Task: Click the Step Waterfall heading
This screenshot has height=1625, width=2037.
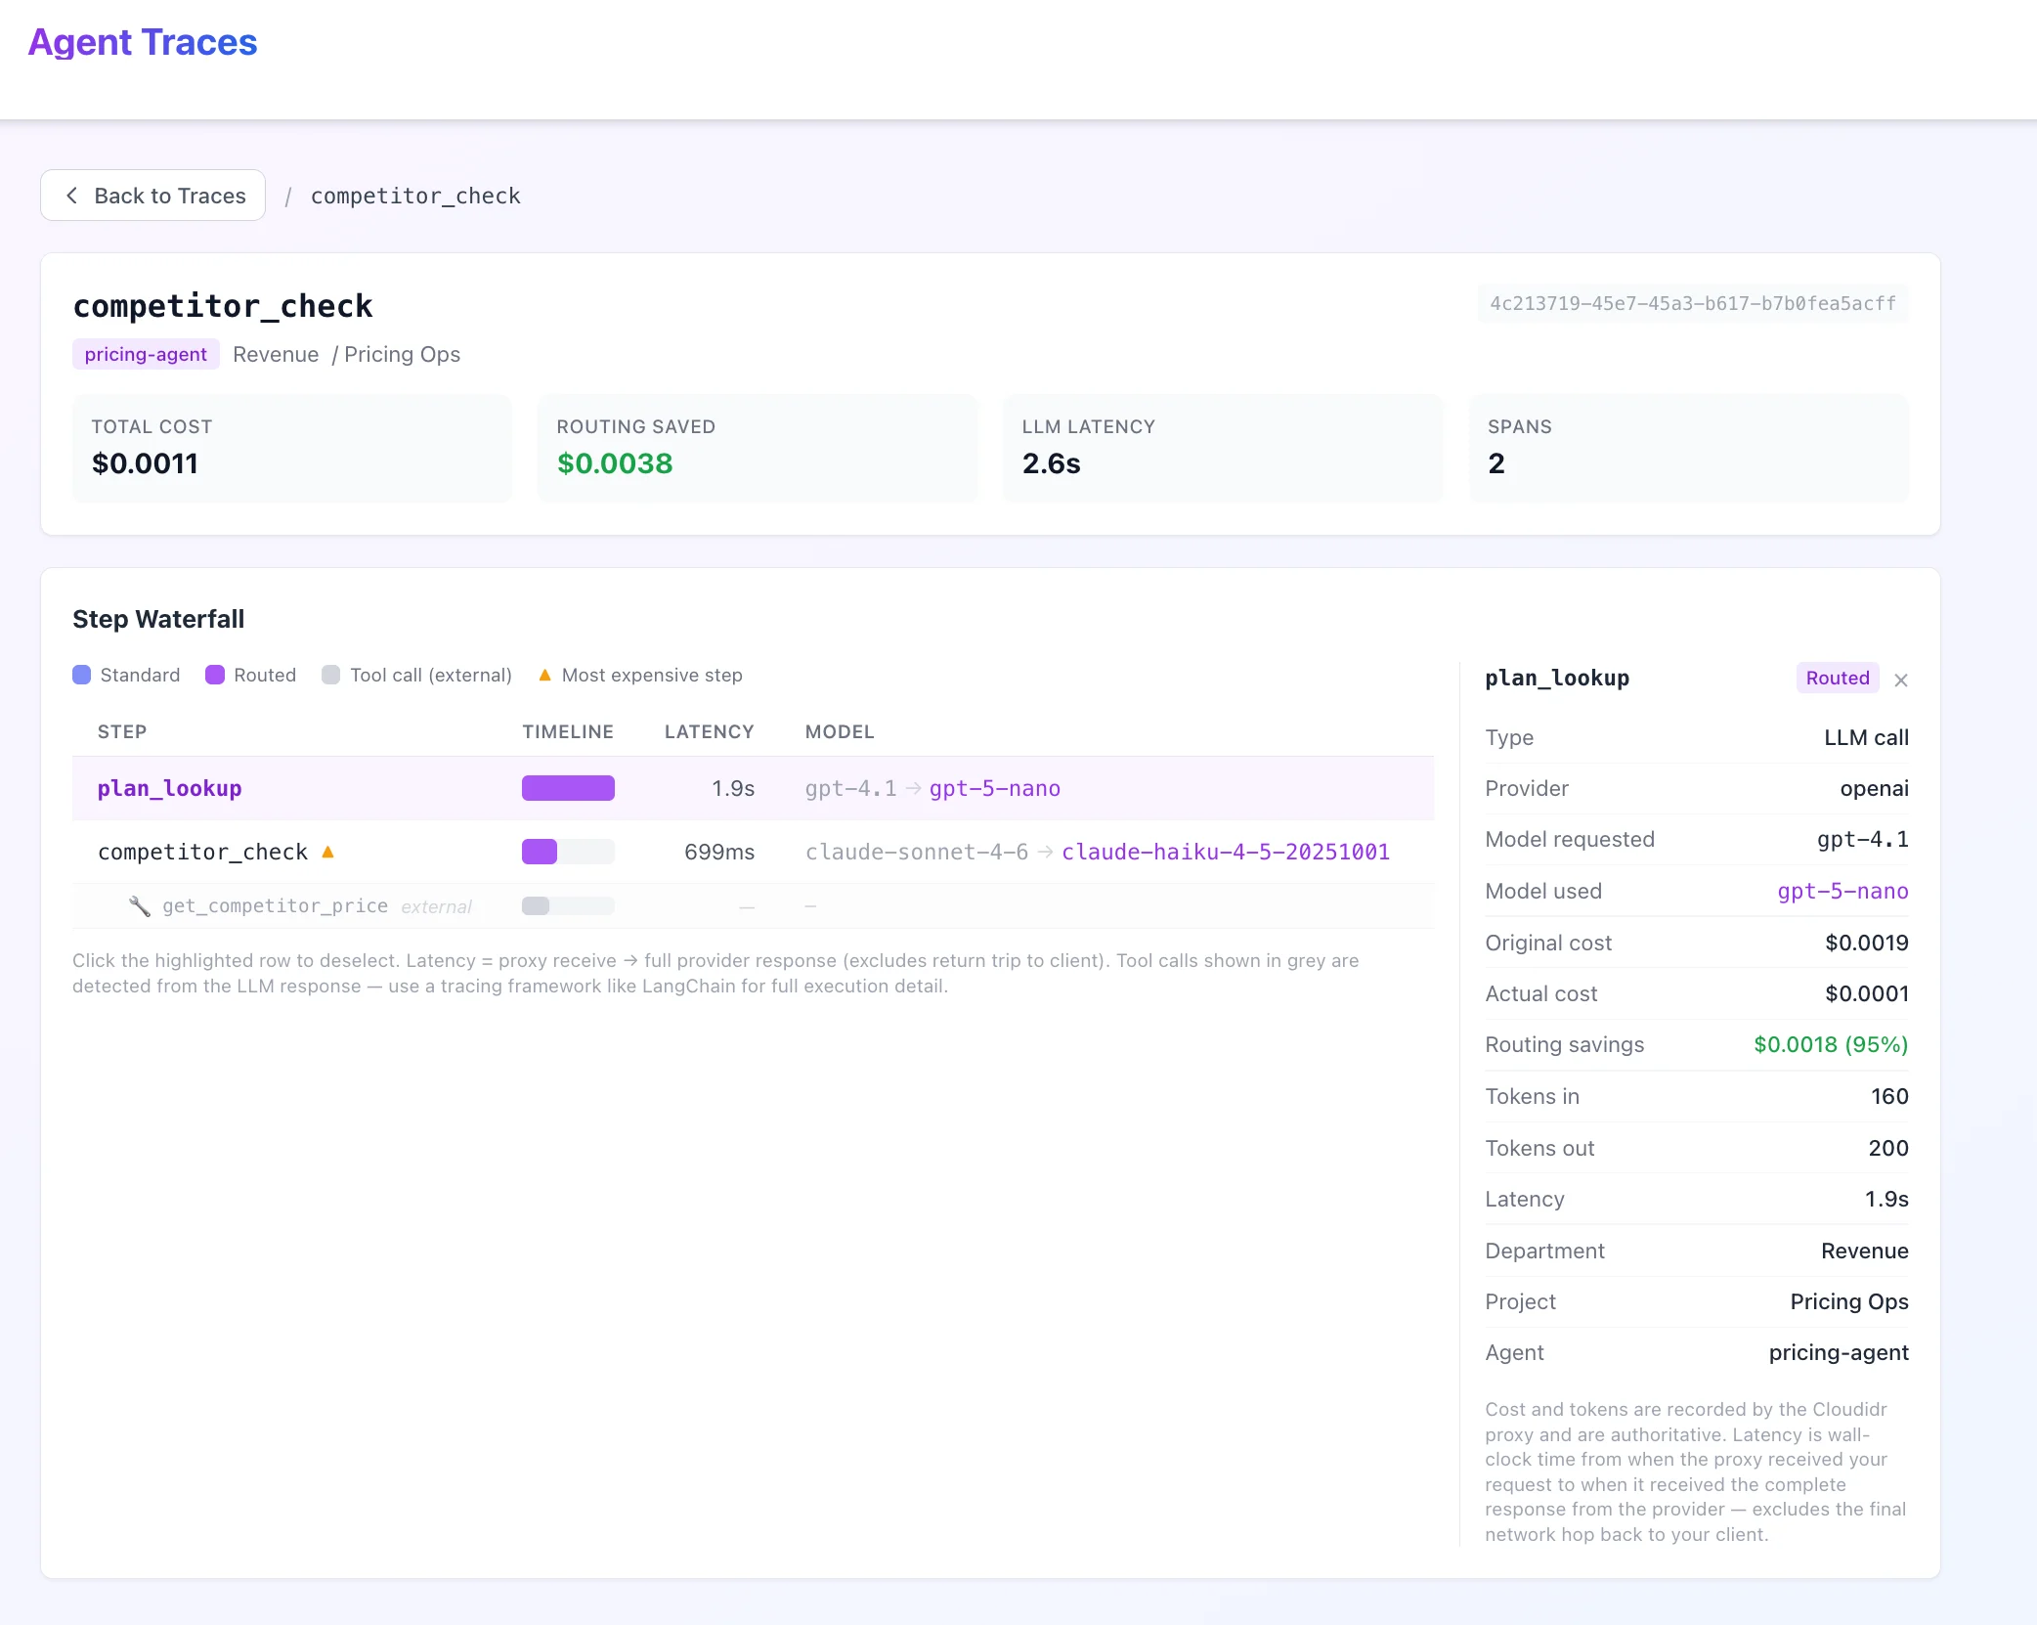Action: click(x=158, y=619)
